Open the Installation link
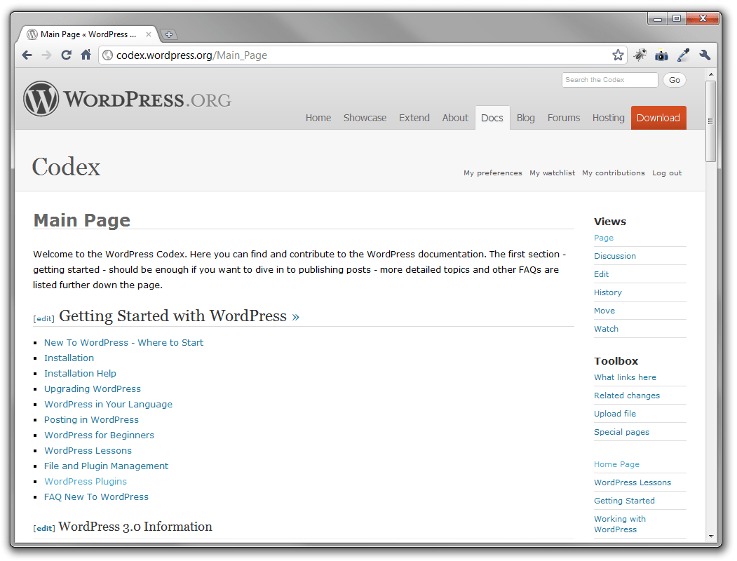The width and height of the screenshot is (737, 561). tap(69, 358)
